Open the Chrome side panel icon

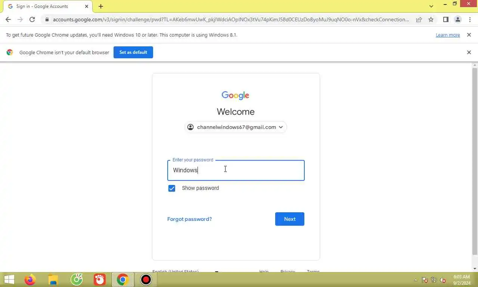tap(446, 19)
